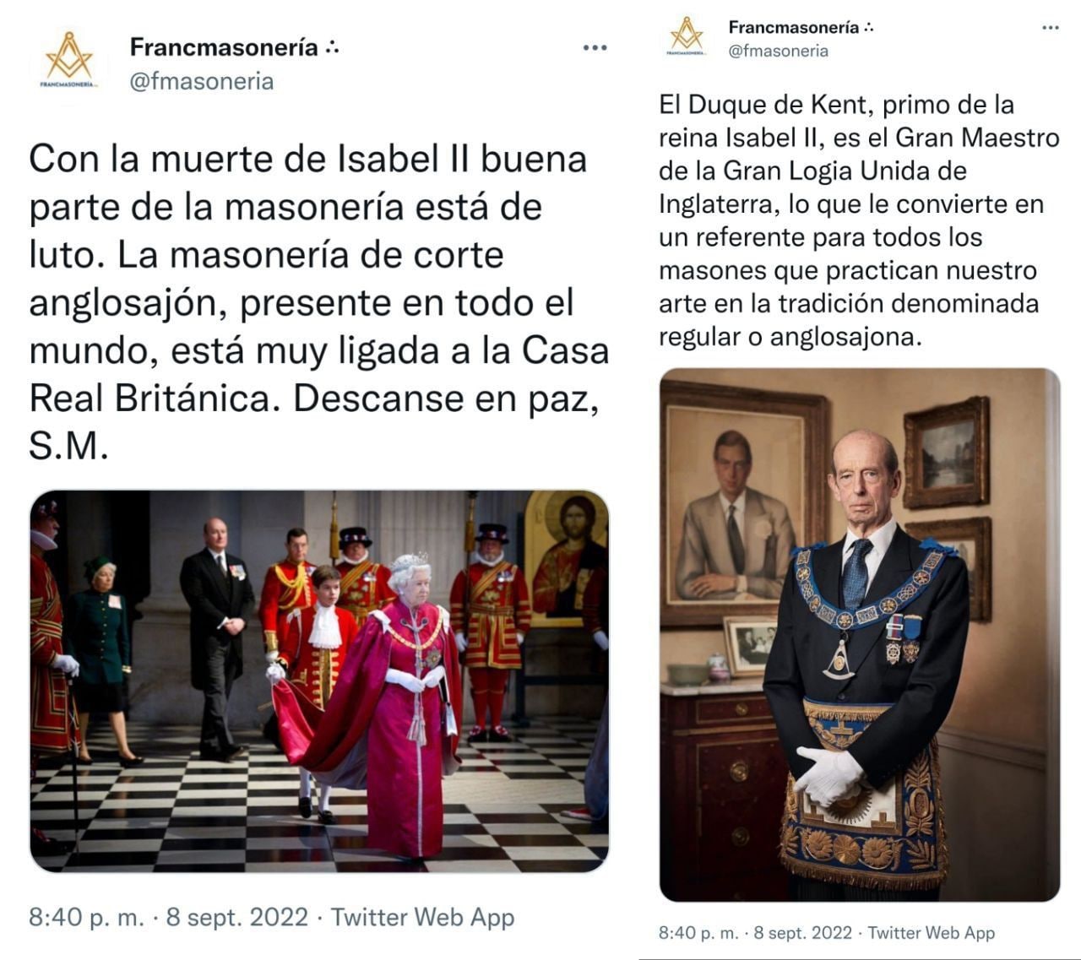The image size is (1081, 960).
Task: Open the Duke of Kent portrait photo
Action: pyautogui.click(x=860, y=635)
